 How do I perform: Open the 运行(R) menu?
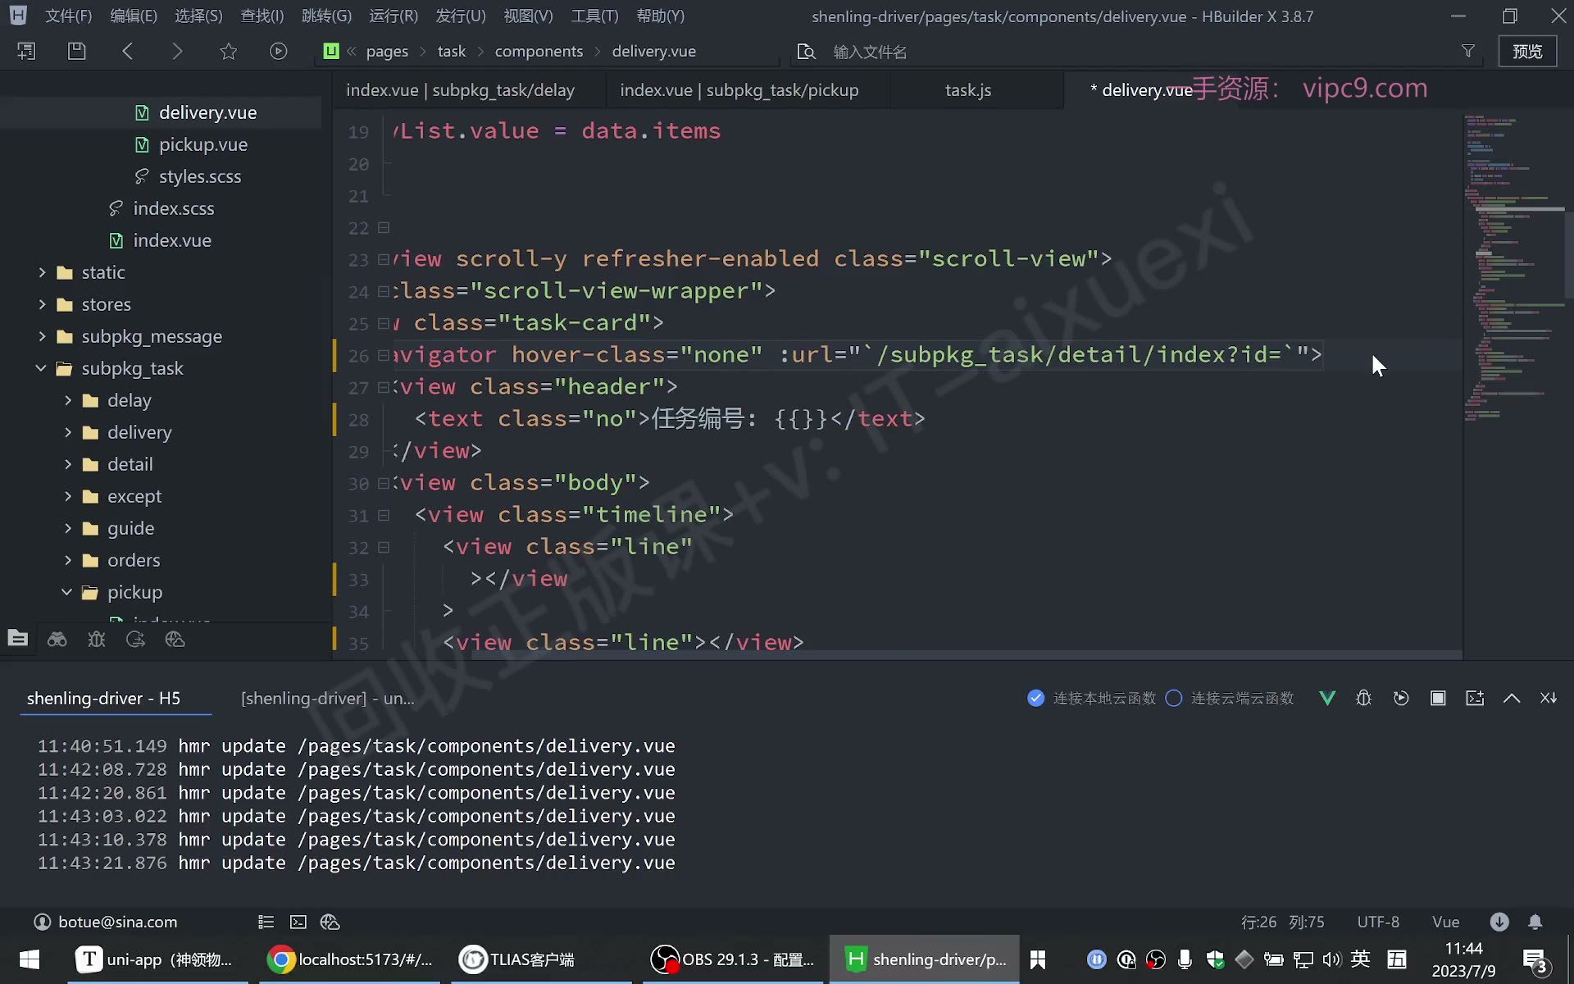(393, 16)
